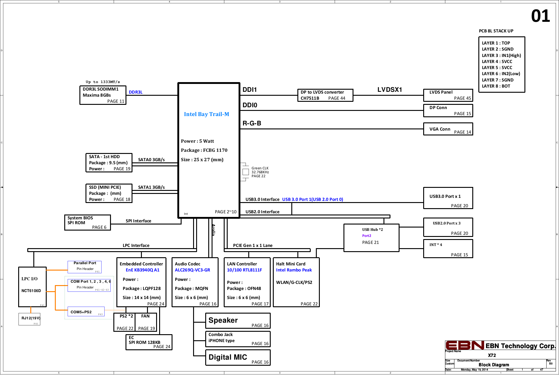Select the LAN Controller block
This screenshot has width=559, height=376.
pyautogui.click(x=247, y=282)
